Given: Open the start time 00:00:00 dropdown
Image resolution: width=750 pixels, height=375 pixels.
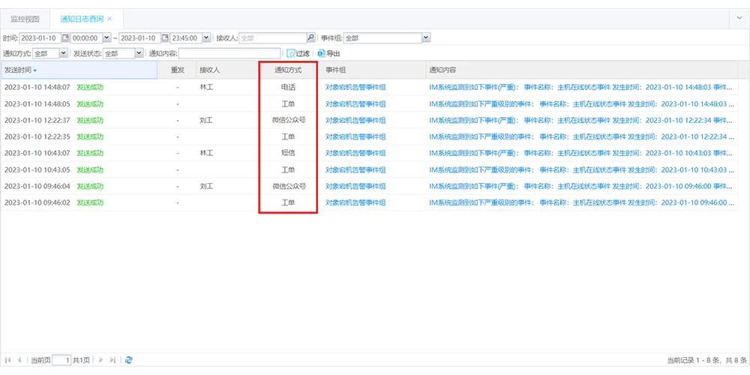Looking at the screenshot, I should tap(106, 37).
